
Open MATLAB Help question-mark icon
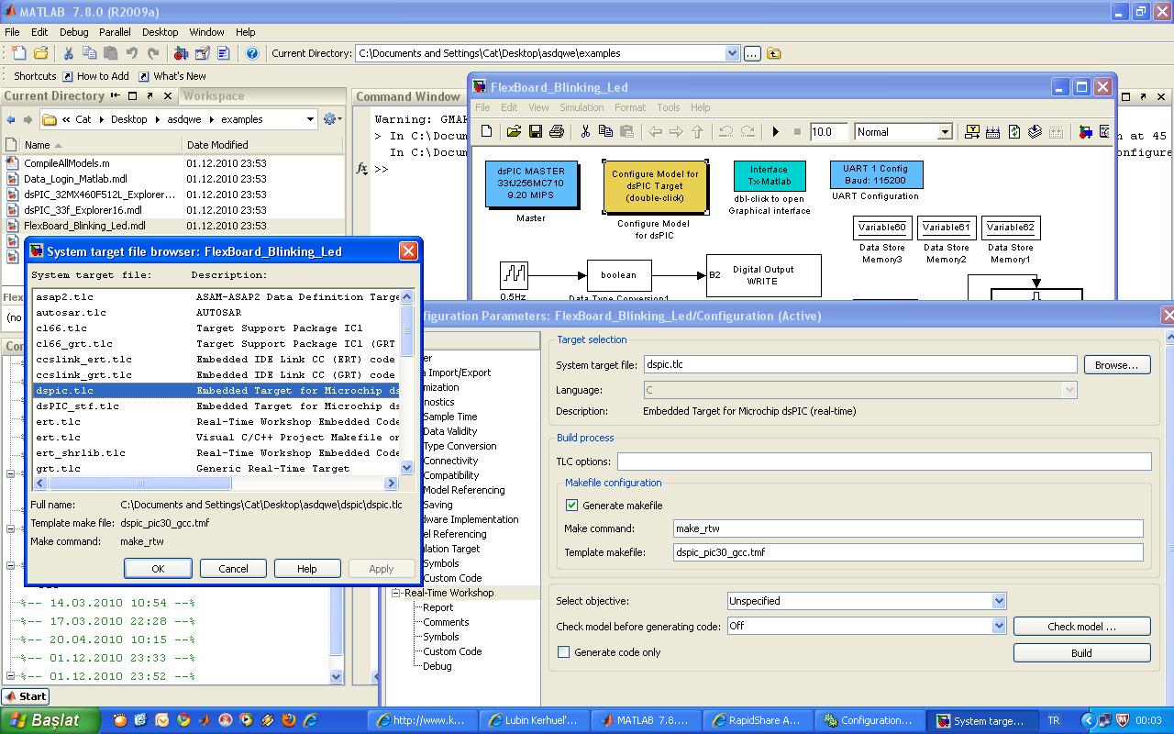click(x=252, y=54)
